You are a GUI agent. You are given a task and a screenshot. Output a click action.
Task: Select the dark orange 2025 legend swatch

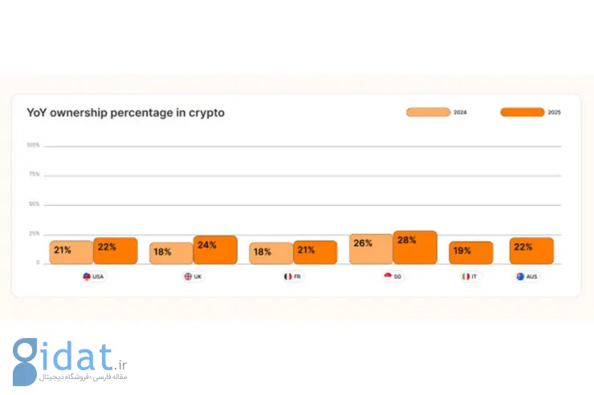[523, 112]
